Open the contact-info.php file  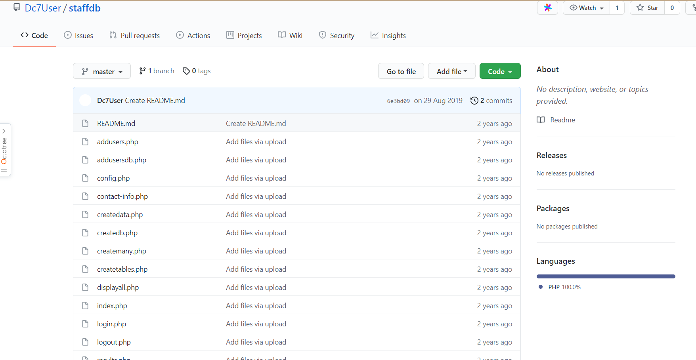coord(122,196)
